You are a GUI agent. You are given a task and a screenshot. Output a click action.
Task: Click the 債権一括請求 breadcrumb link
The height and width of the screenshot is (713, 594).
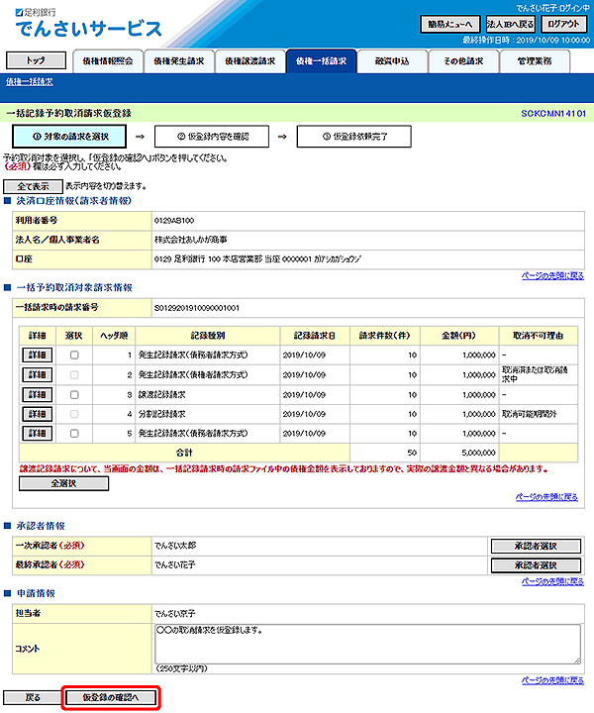pos(29,81)
